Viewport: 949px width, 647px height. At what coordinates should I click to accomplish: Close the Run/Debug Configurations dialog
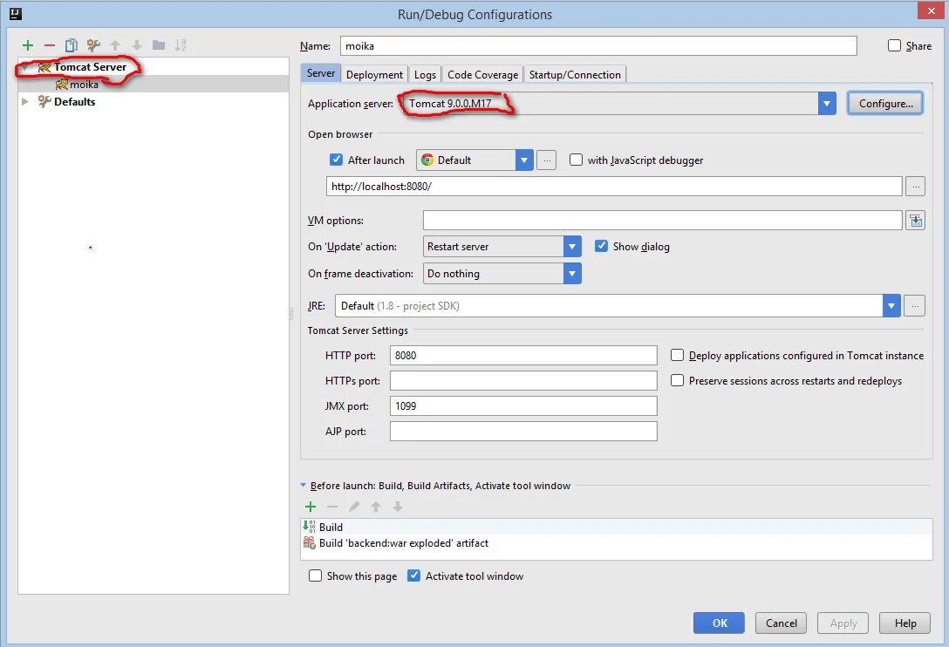(x=931, y=10)
